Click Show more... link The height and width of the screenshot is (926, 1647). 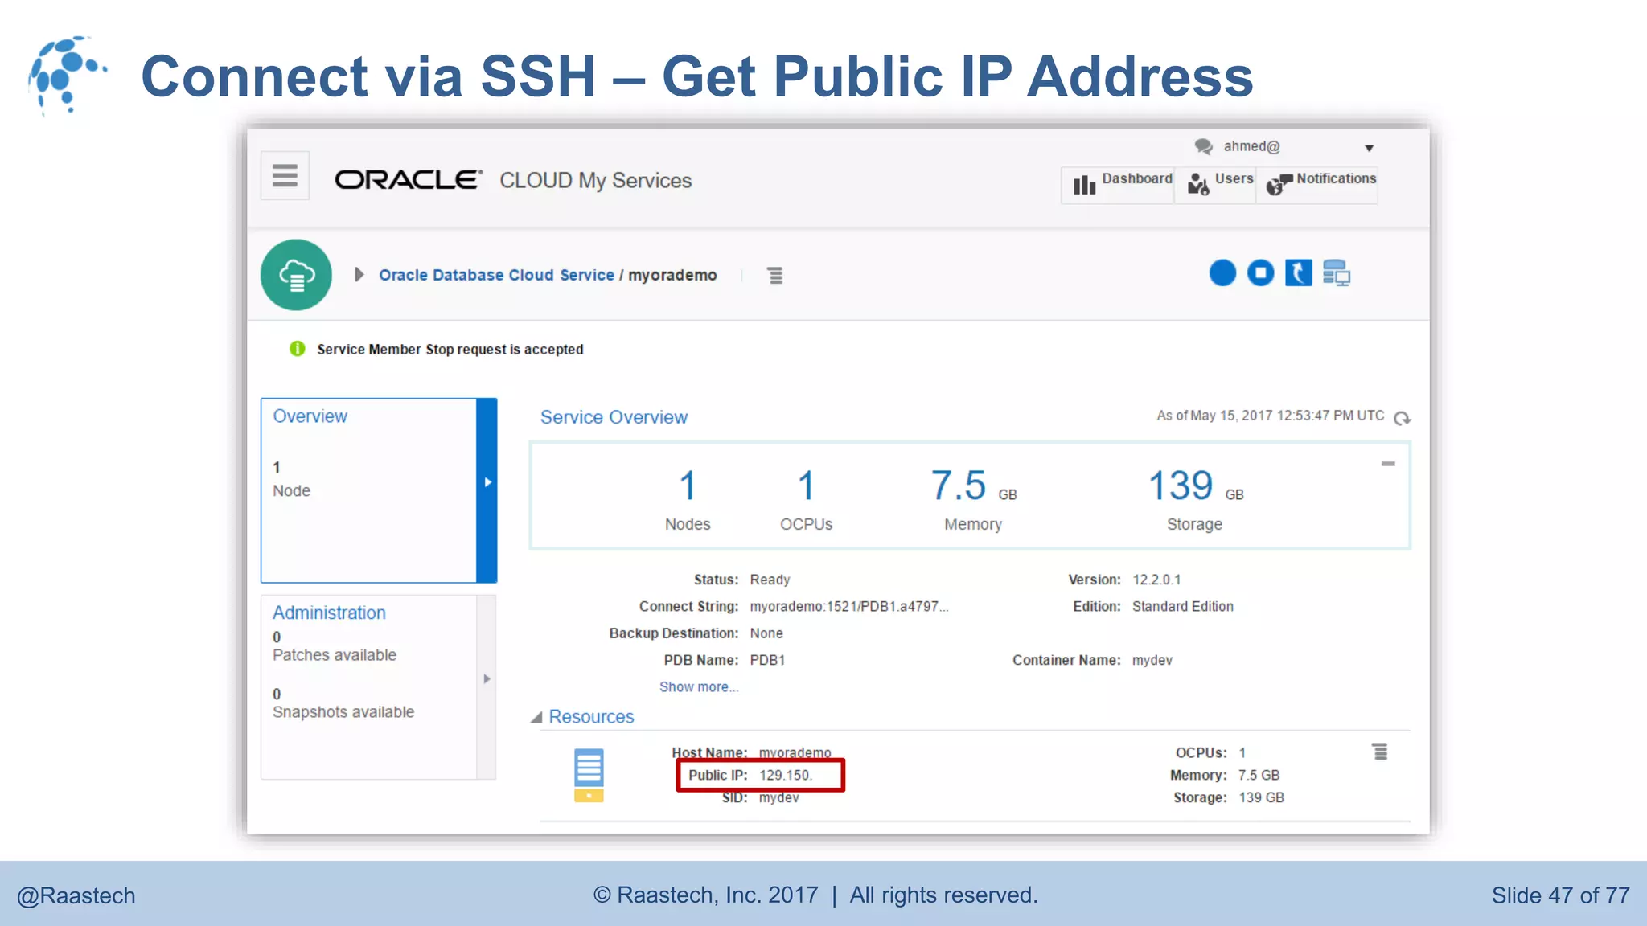pos(699,687)
